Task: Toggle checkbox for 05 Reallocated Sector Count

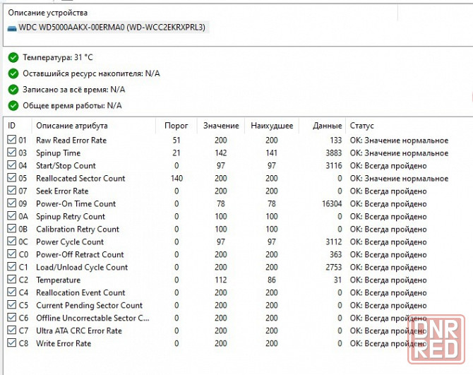Action: tap(11, 179)
